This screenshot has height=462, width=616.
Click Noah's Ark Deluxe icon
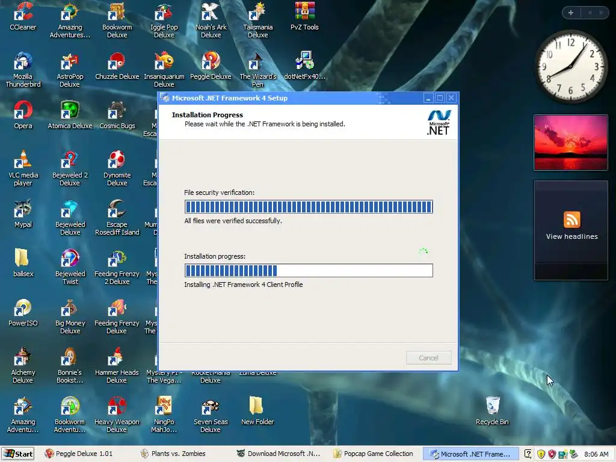click(x=211, y=12)
